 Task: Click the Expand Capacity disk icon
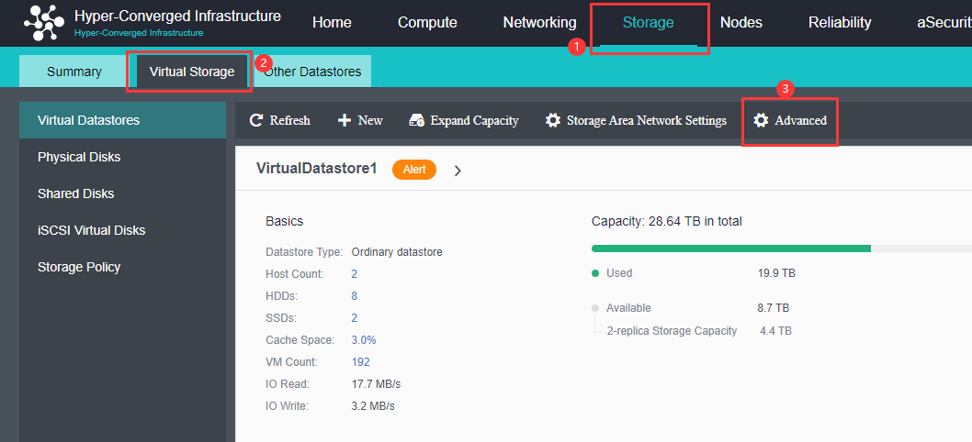click(x=417, y=120)
